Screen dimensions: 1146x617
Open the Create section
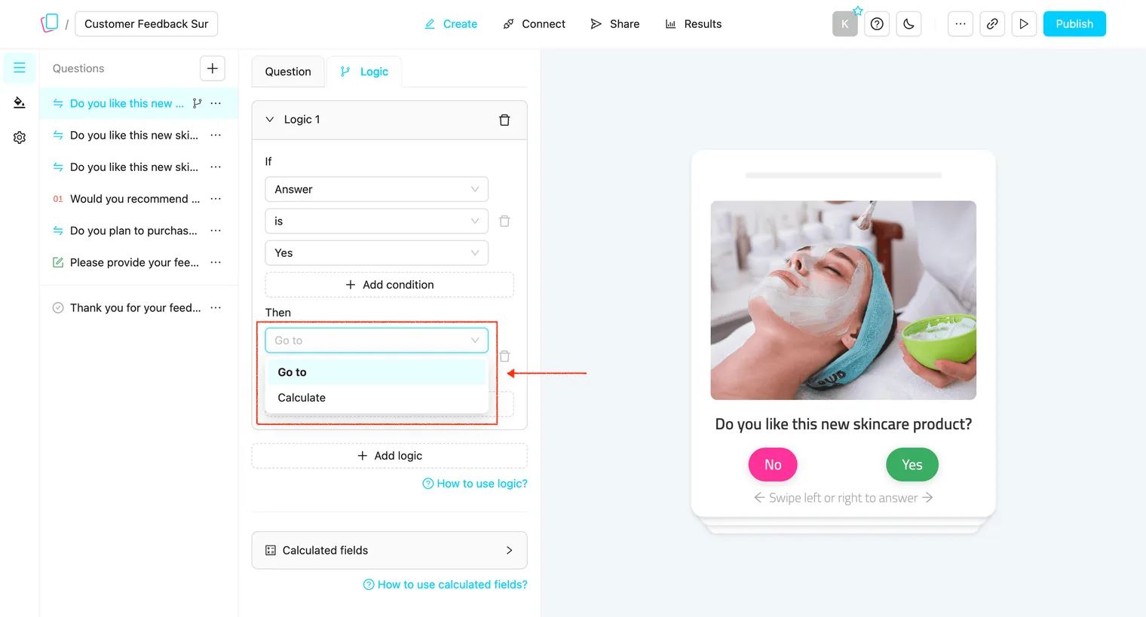pos(451,24)
